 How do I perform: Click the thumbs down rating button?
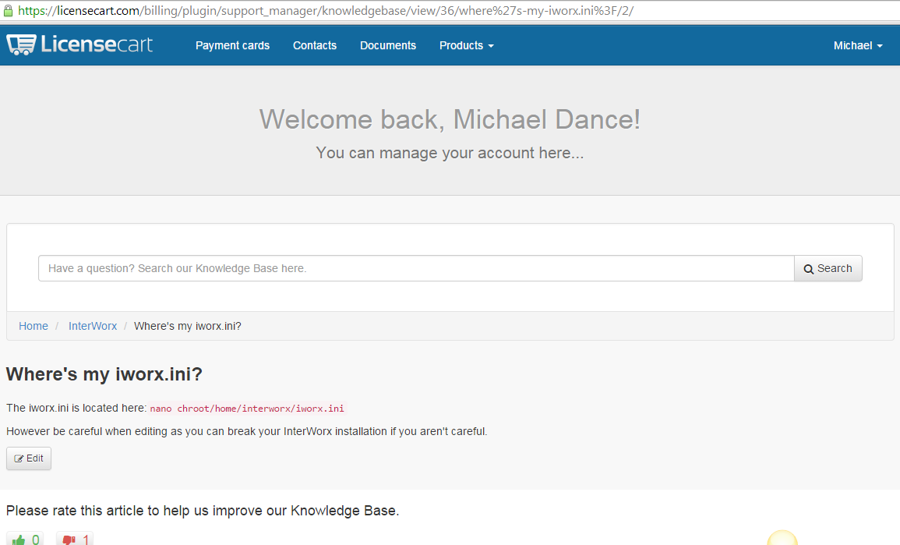click(75, 540)
